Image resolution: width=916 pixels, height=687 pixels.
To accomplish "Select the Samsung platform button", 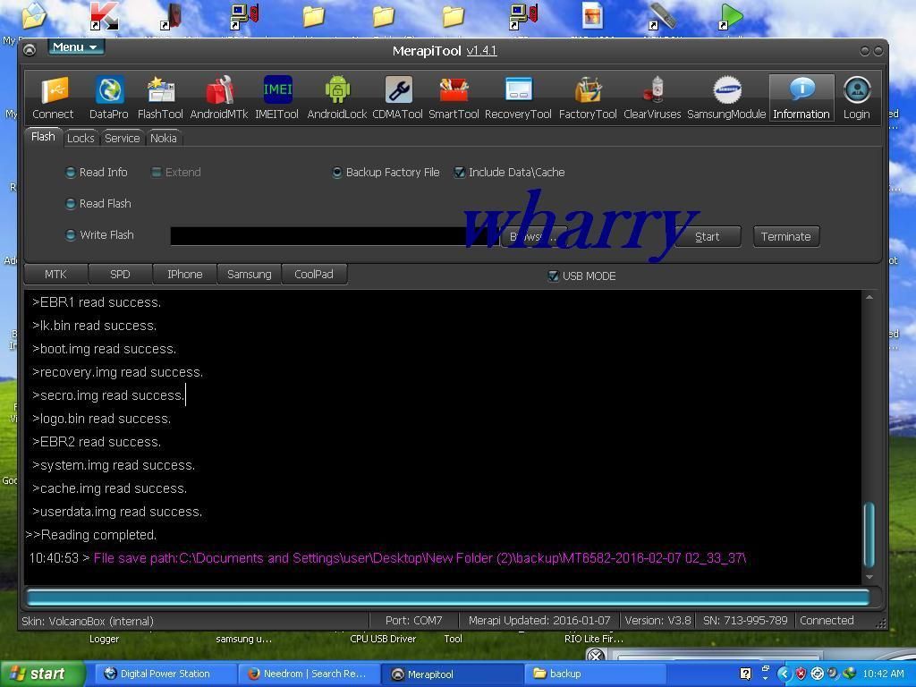I will [x=249, y=274].
